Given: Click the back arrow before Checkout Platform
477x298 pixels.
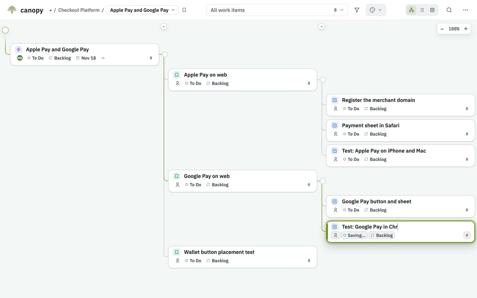Looking at the screenshot, I should (50, 10).
